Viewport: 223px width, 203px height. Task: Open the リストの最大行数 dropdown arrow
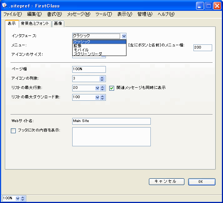click(97, 88)
